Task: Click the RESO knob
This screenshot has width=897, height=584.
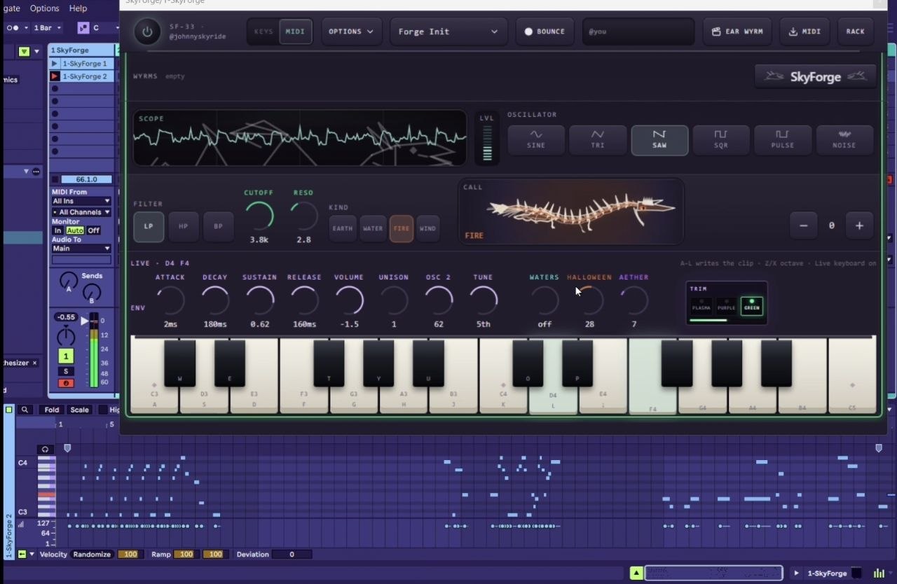Action: pyautogui.click(x=303, y=216)
